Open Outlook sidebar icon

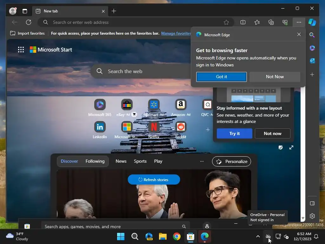312,61
